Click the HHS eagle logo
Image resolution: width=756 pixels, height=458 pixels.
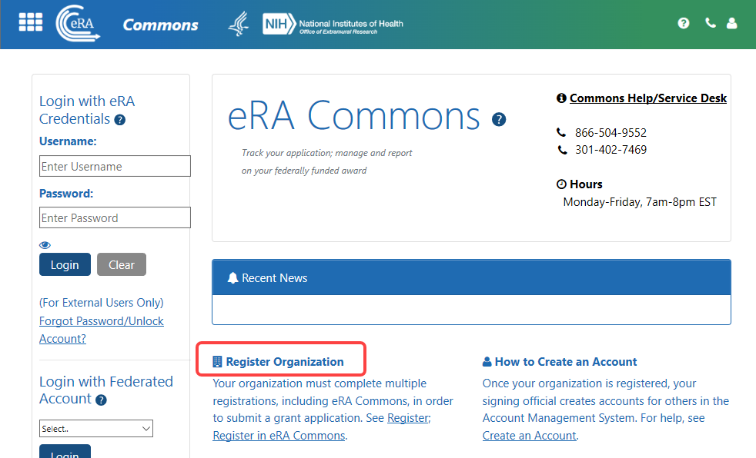click(239, 23)
